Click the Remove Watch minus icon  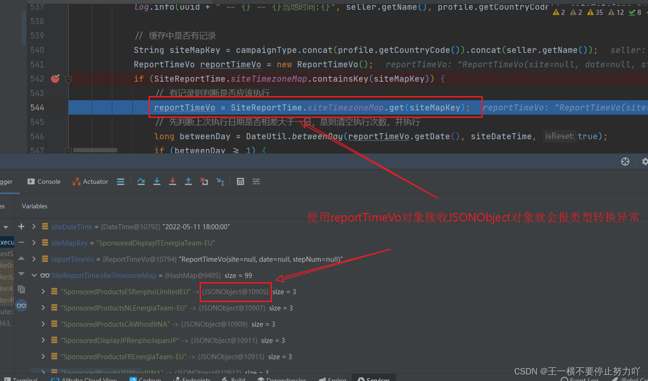pyautogui.click(x=21, y=242)
